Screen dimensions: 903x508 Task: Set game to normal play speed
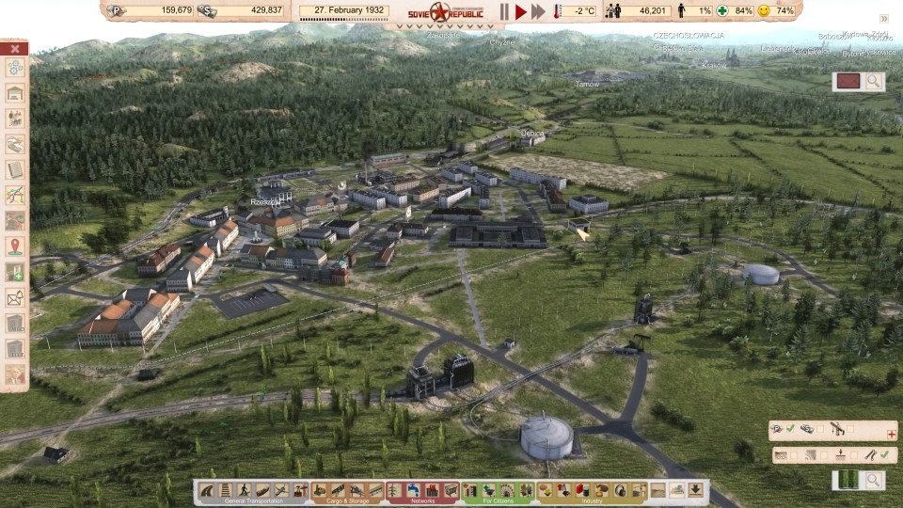pos(520,11)
